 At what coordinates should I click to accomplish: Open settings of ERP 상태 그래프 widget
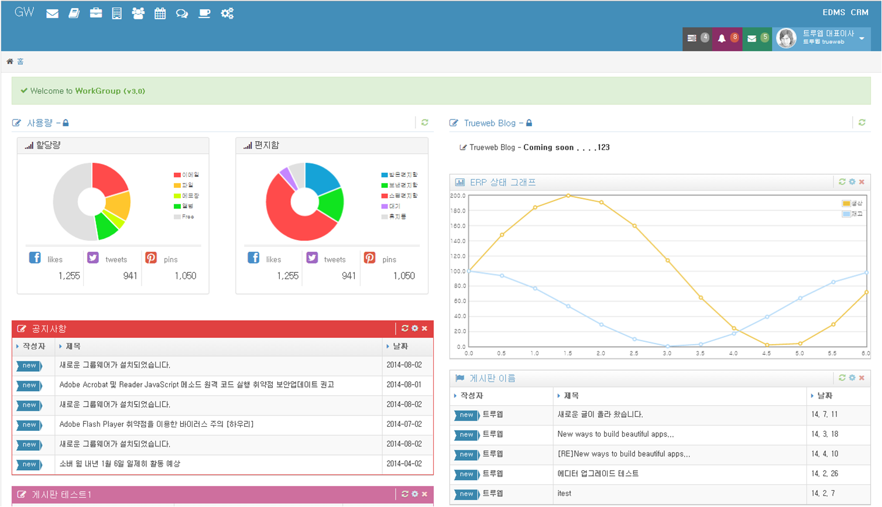point(852,182)
